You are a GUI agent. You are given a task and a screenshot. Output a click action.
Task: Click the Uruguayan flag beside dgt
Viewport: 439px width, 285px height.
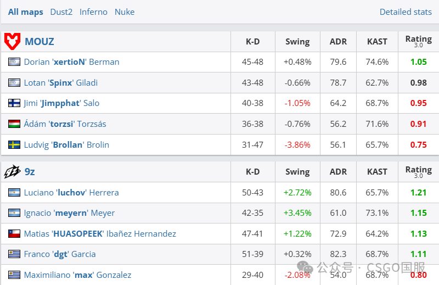(x=14, y=254)
